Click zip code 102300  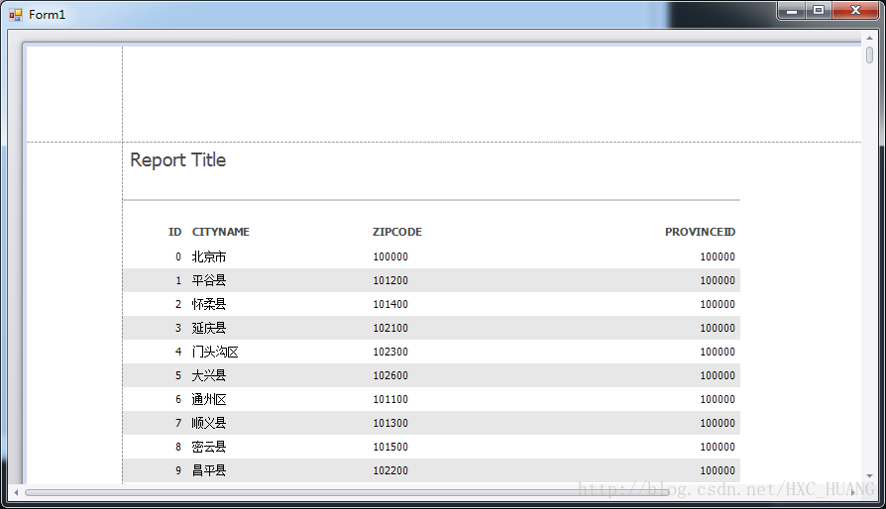[390, 352]
